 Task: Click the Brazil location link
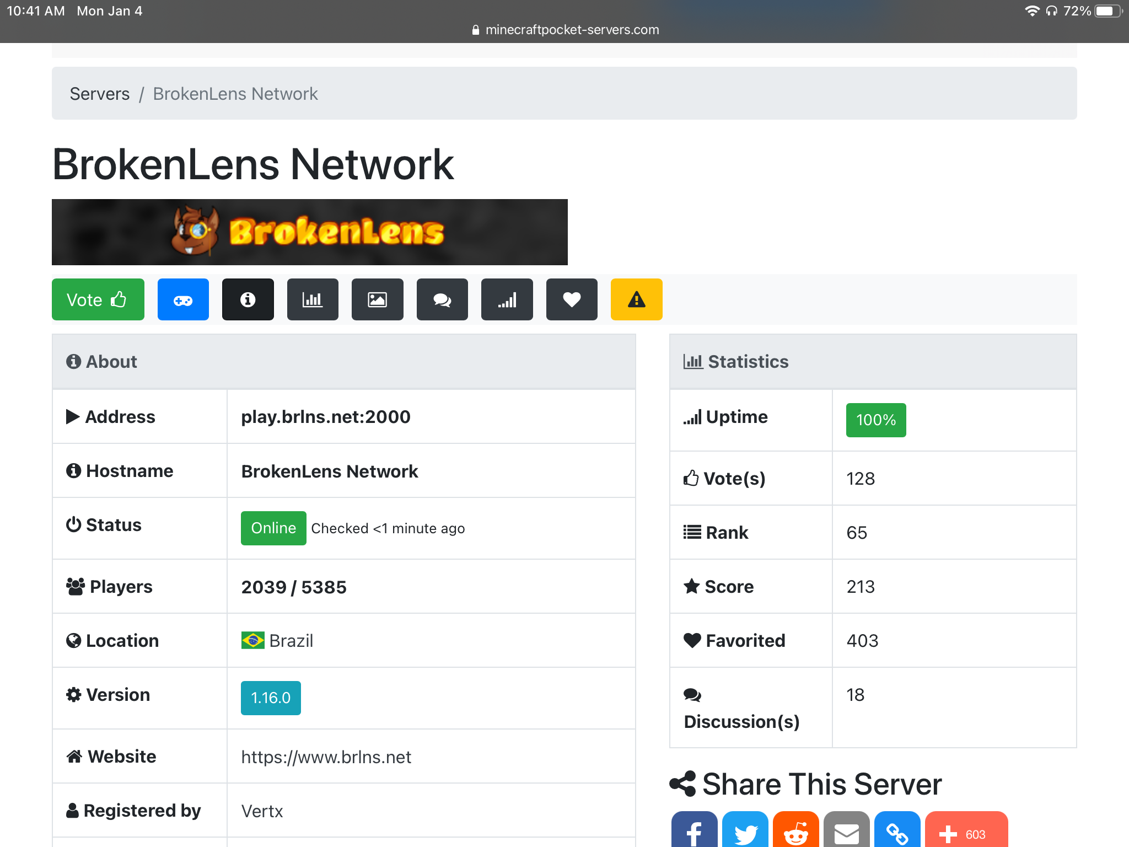(x=291, y=641)
